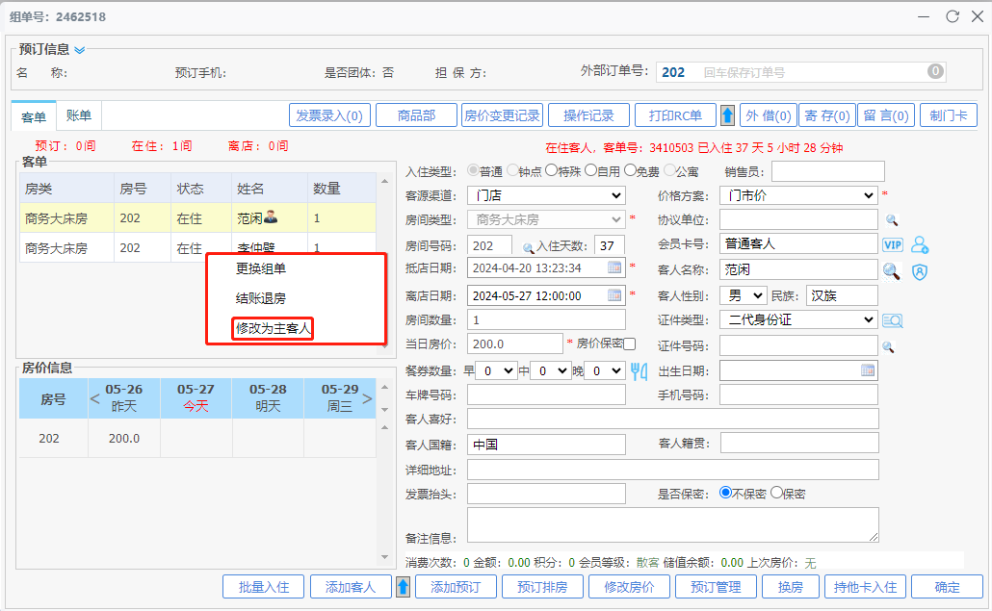
Task: Select 钟点 check-in type
Action: point(512,170)
